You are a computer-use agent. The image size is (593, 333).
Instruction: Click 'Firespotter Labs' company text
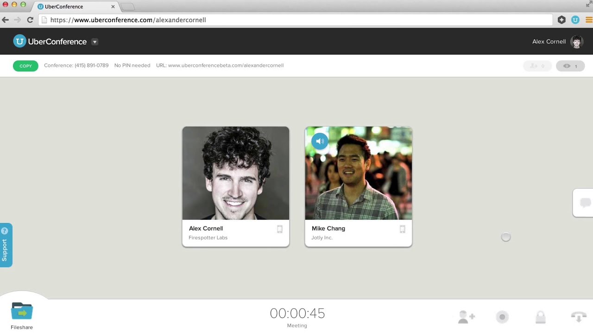[x=208, y=238]
